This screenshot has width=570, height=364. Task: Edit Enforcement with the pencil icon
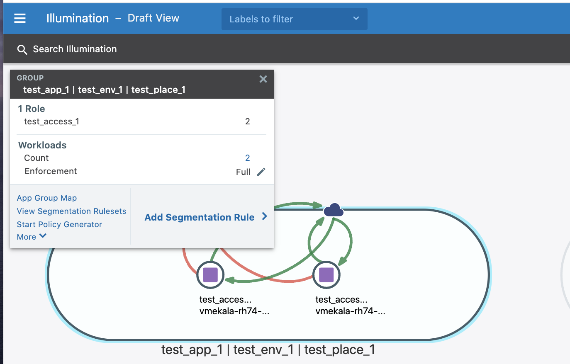(x=261, y=172)
